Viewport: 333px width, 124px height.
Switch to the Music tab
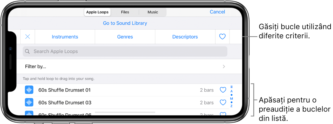click(x=153, y=12)
